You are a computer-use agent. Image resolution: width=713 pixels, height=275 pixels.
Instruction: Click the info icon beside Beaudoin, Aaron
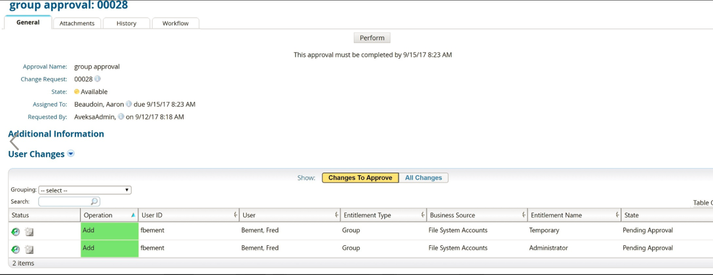point(129,104)
